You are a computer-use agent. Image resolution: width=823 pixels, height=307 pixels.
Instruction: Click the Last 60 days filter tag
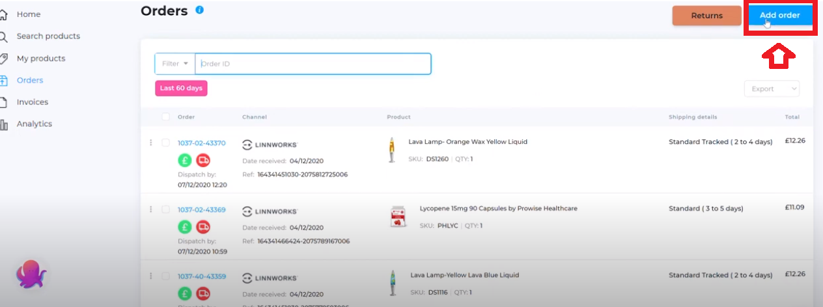(181, 88)
